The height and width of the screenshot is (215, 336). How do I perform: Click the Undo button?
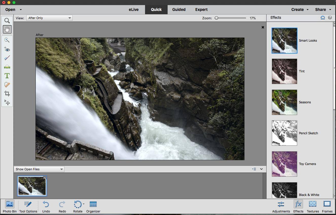[x=46, y=206]
